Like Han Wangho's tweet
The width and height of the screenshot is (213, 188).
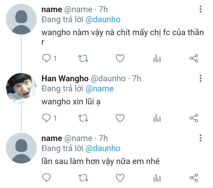tap(120, 118)
